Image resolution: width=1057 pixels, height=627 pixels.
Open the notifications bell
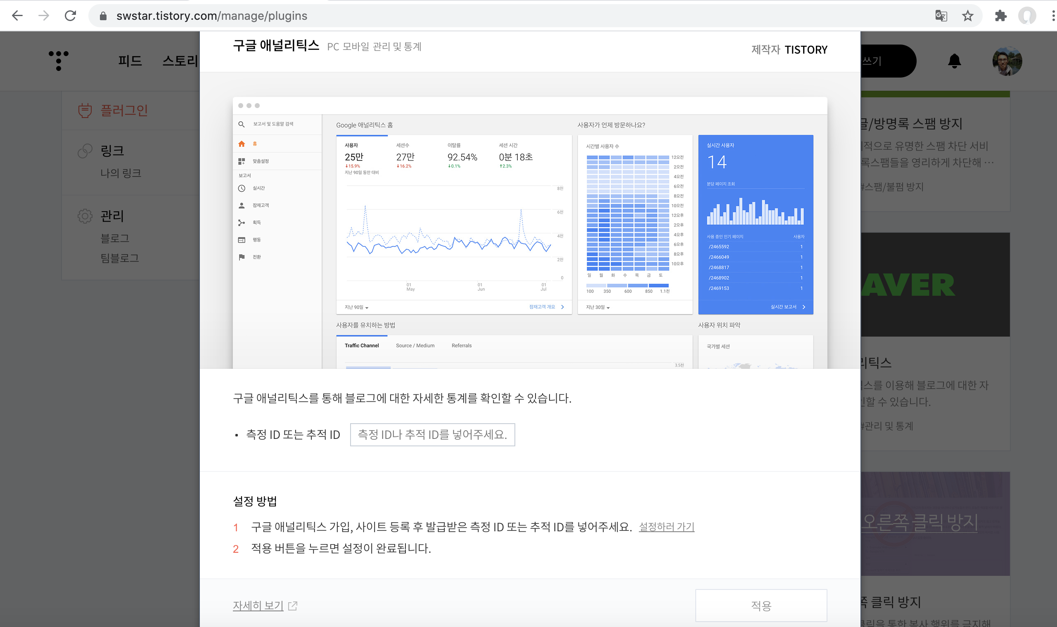click(x=954, y=61)
